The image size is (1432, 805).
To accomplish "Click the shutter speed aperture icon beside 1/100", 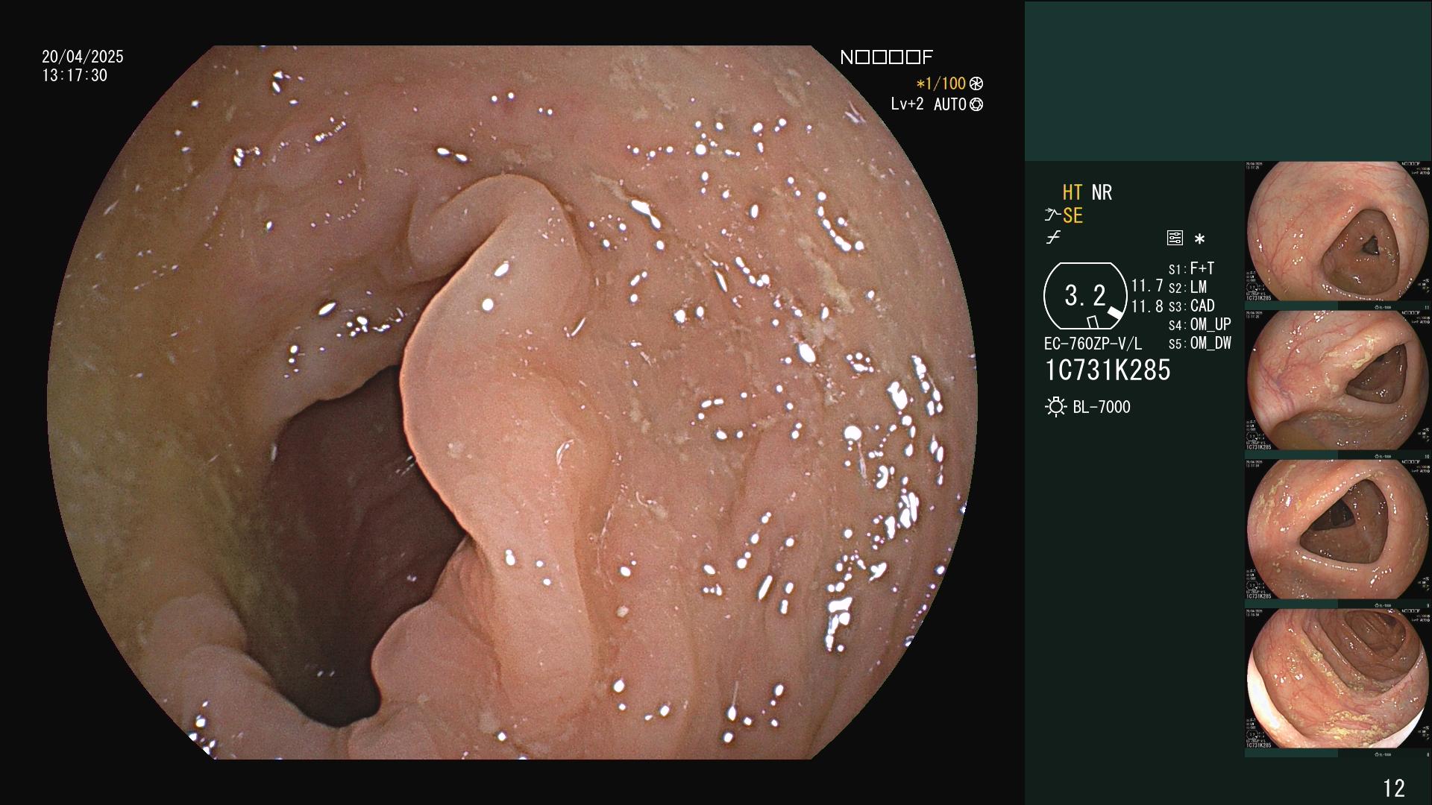I will point(976,84).
